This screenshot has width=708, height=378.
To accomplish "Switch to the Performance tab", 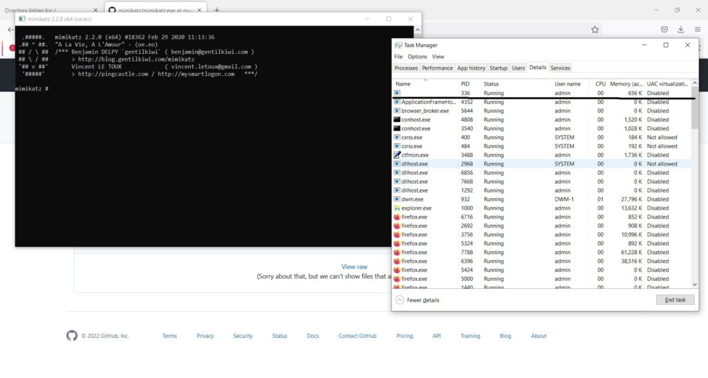I will [437, 68].
